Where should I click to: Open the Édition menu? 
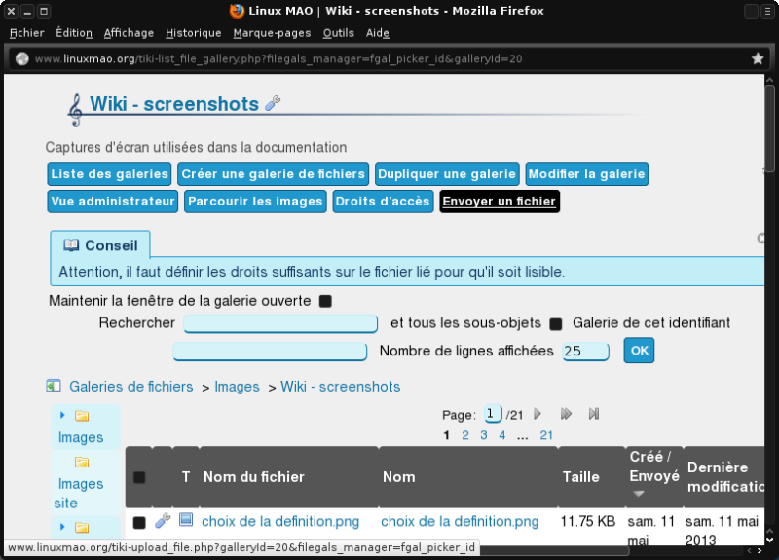click(74, 33)
